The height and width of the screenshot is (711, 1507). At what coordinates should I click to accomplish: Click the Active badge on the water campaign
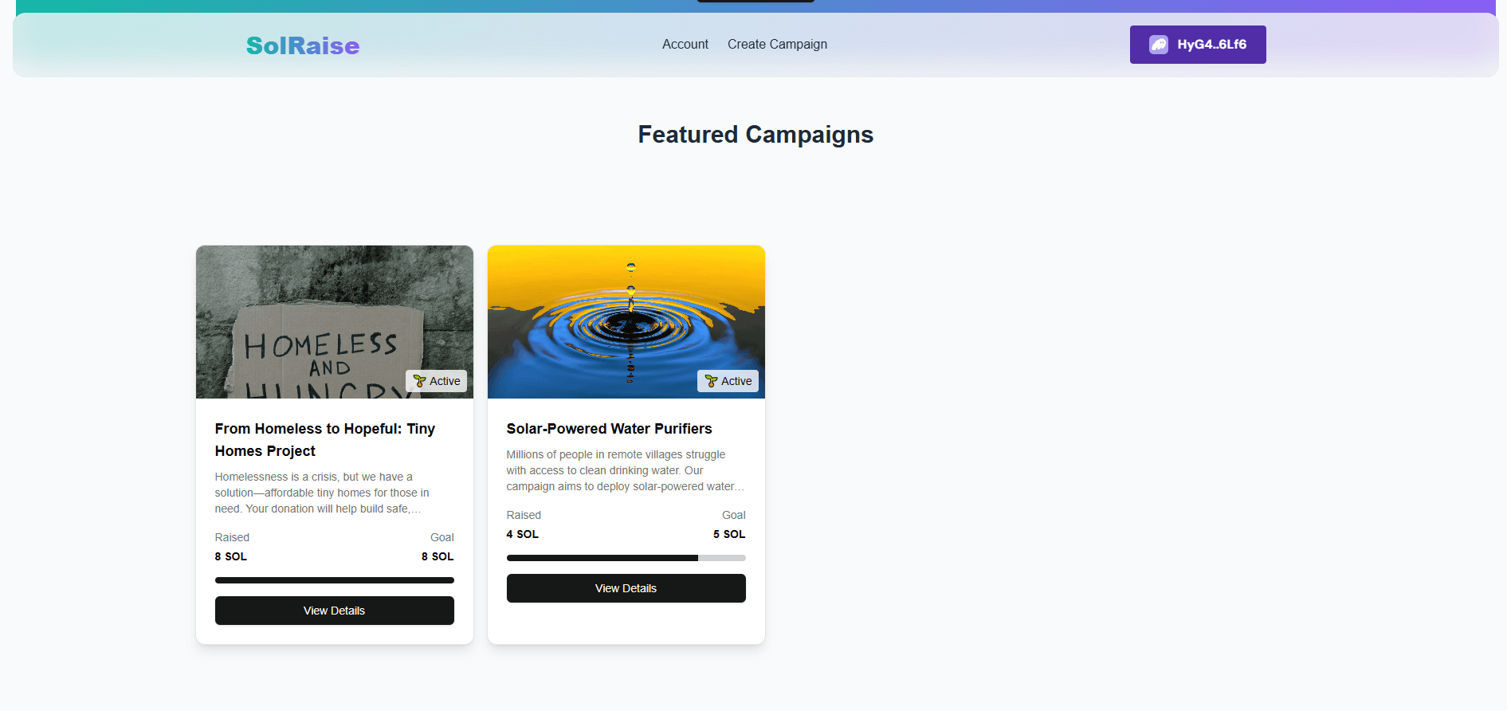[x=728, y=381]
